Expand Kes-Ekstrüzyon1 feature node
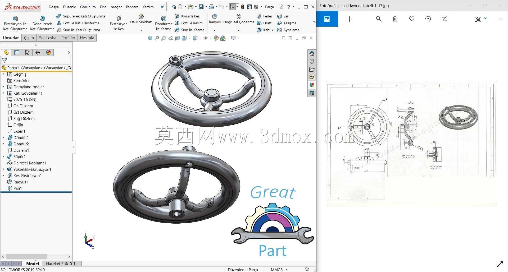 coord(3,176)
